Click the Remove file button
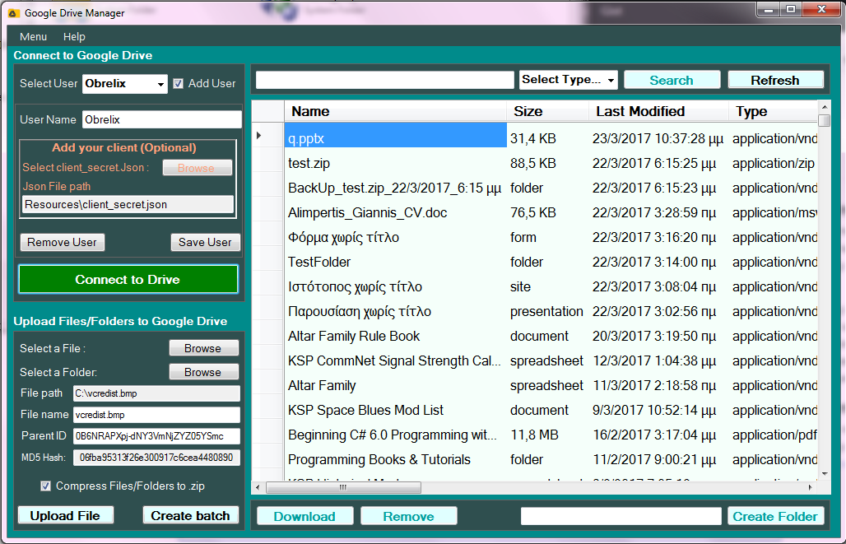The width and height of the screenshot is (846, 544). click(408, 516)
